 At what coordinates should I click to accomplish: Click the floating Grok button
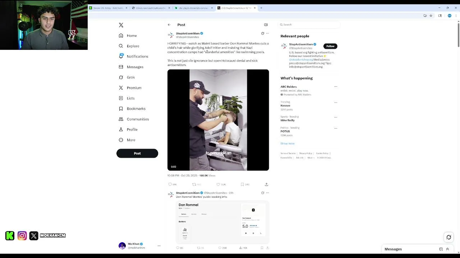[448, 237]
